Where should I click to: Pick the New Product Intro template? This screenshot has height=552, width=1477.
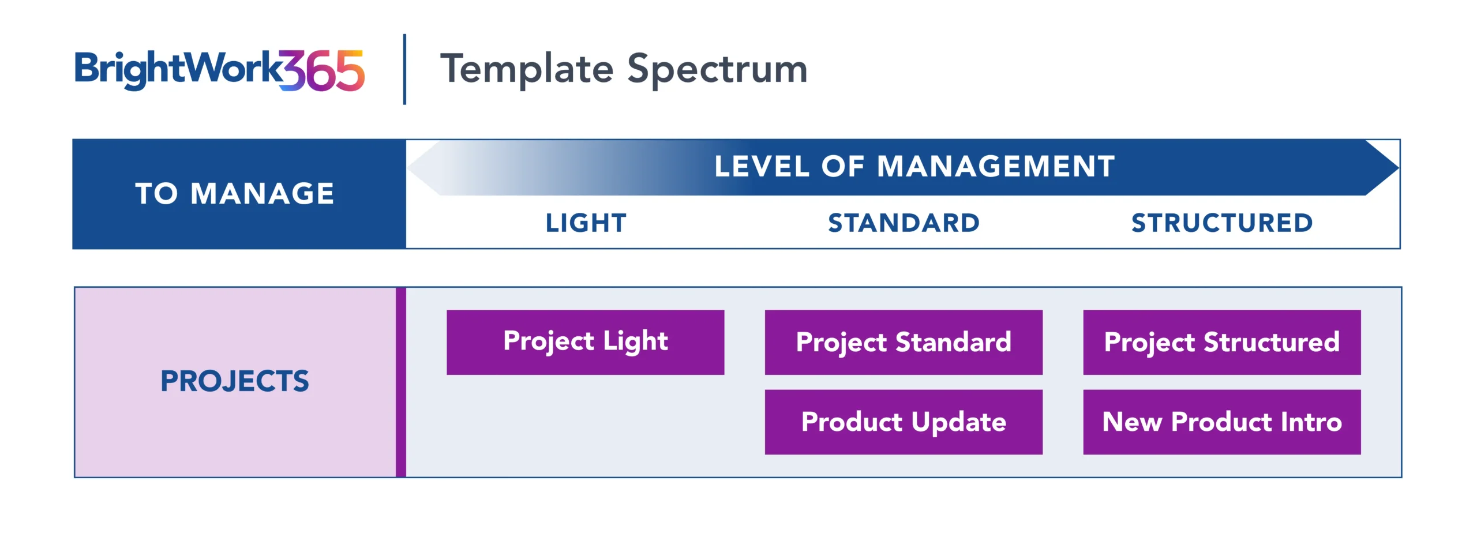click(1221, 422)
